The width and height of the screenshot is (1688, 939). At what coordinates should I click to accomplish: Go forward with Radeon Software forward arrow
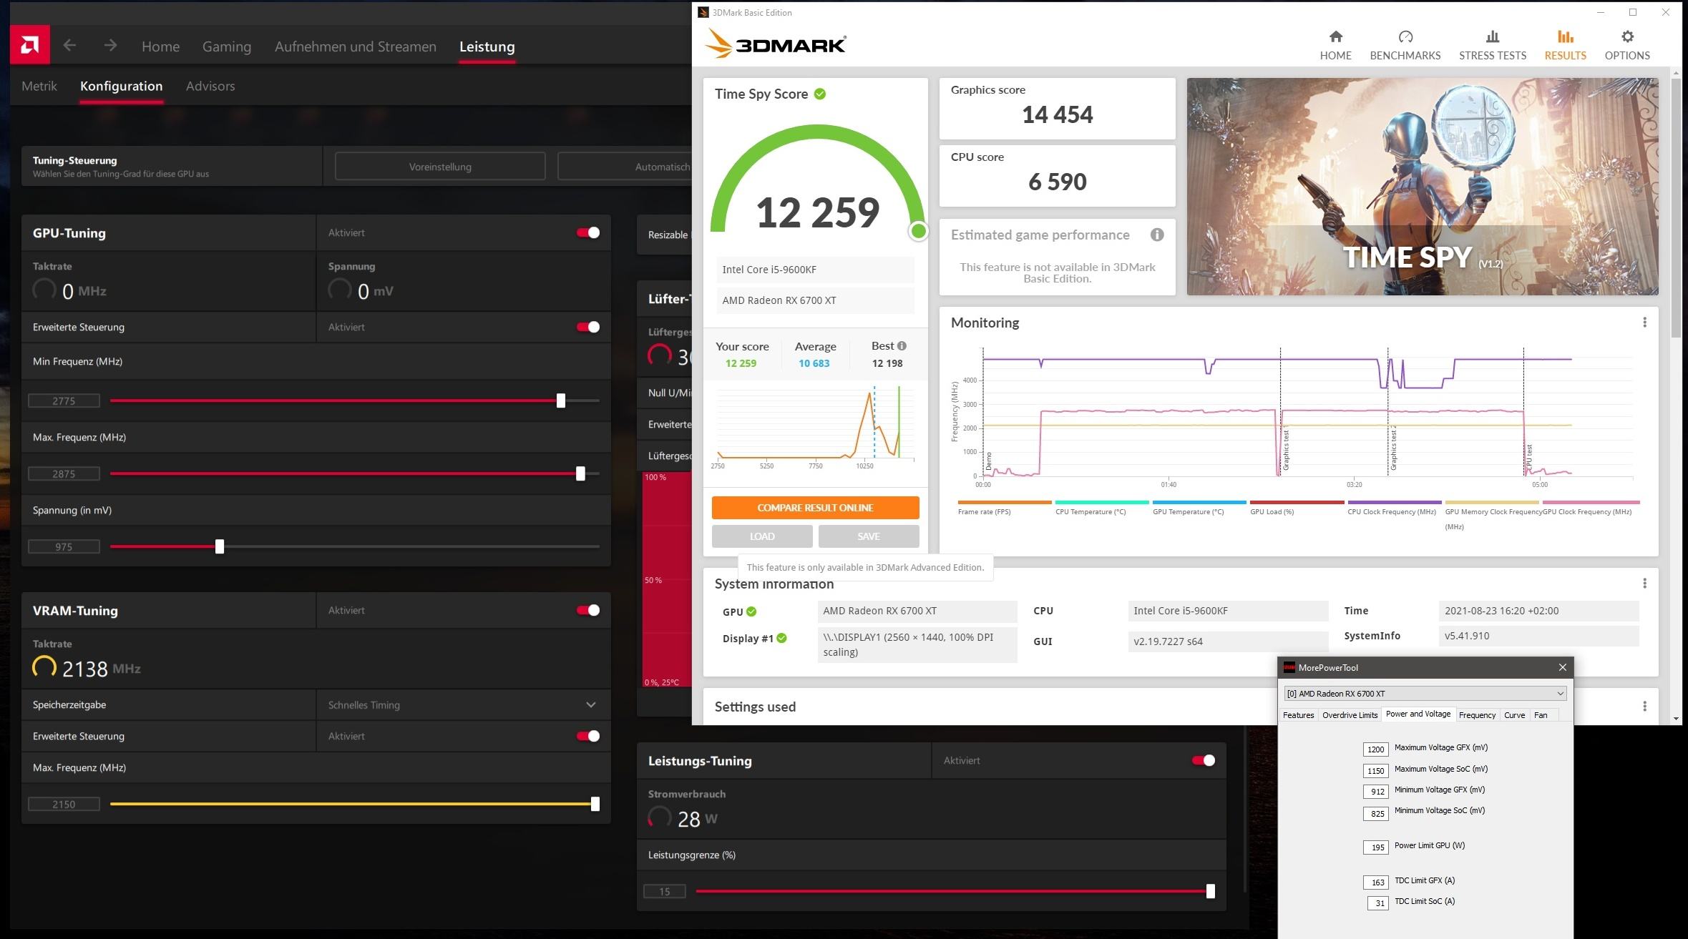[109, 46]
